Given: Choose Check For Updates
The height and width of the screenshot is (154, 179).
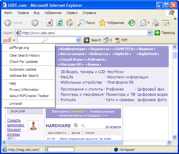Looking at the screenshot, I should [x=29, y=62].
